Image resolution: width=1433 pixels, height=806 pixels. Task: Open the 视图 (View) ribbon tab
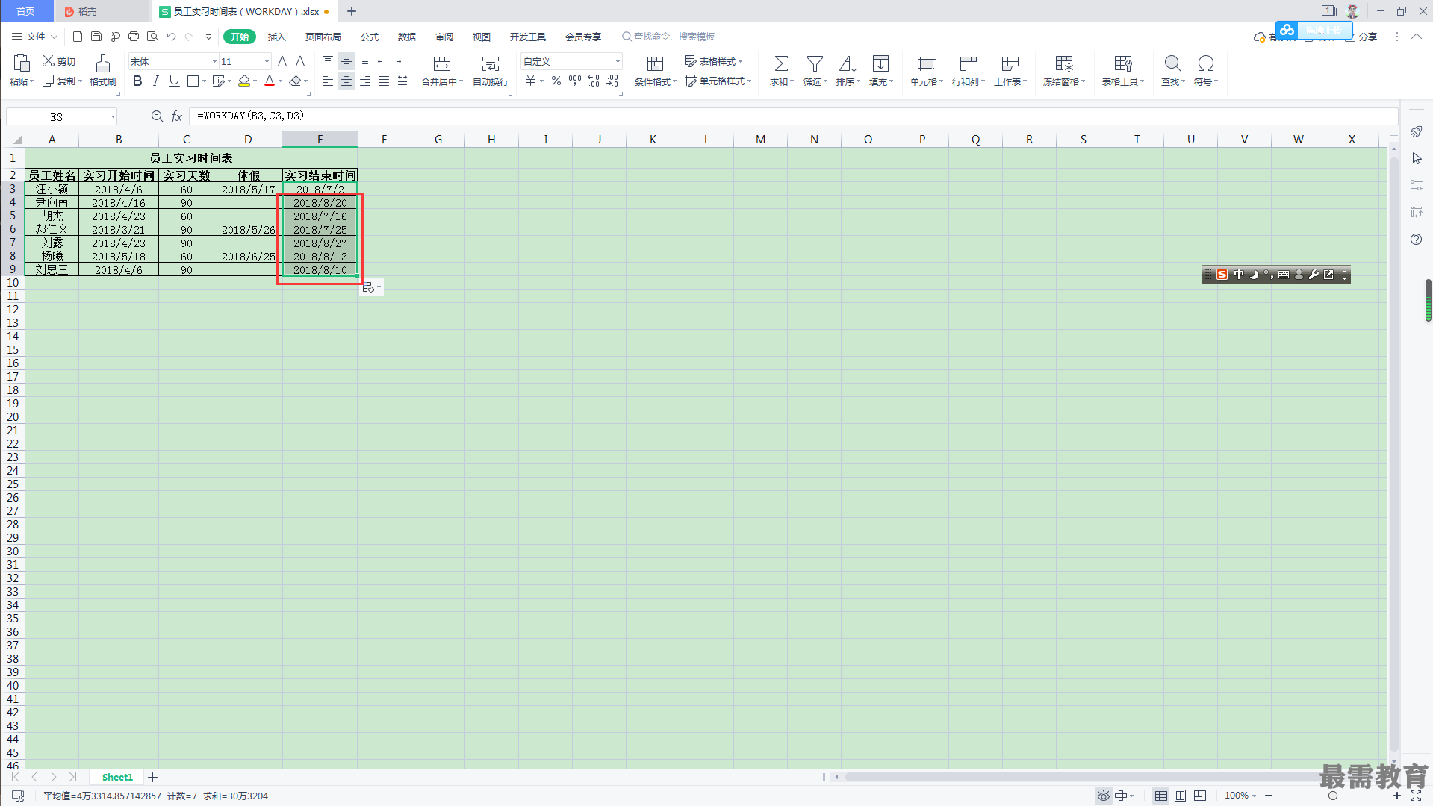pyautogui.click(x=482, y=37)
